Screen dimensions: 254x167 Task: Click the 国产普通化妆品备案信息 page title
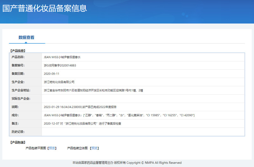click(x=45, y=8)
